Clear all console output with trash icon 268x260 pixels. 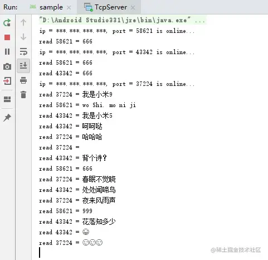coord(23,94)
